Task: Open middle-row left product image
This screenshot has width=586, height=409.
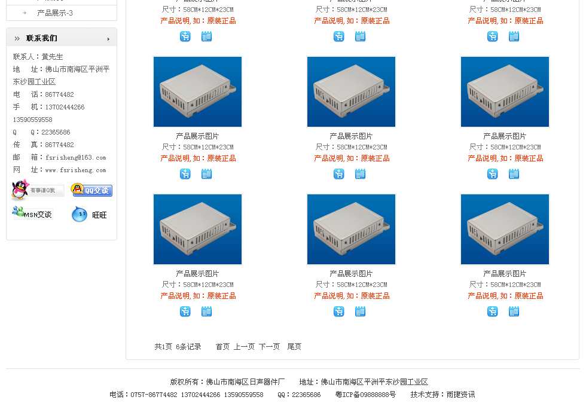Action: tap(198, 92)
